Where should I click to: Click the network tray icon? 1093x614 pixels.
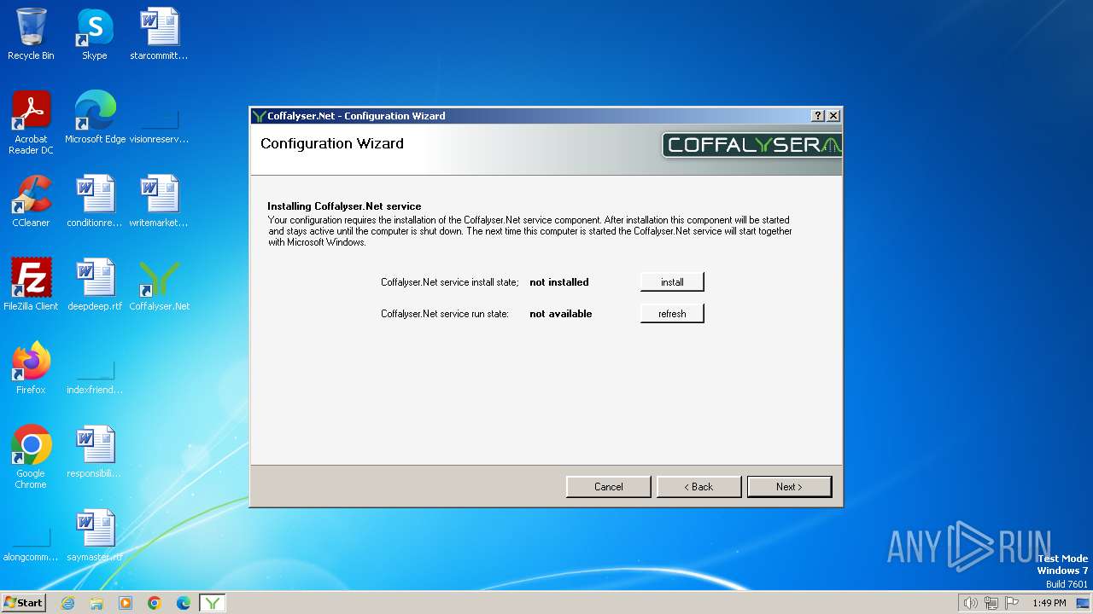(x=991, y=603)
